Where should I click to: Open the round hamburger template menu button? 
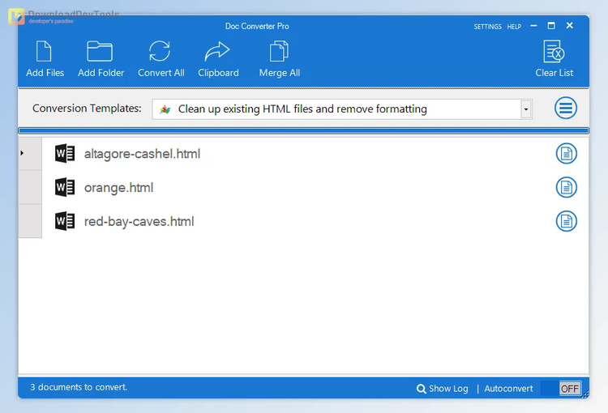(566, 108)
